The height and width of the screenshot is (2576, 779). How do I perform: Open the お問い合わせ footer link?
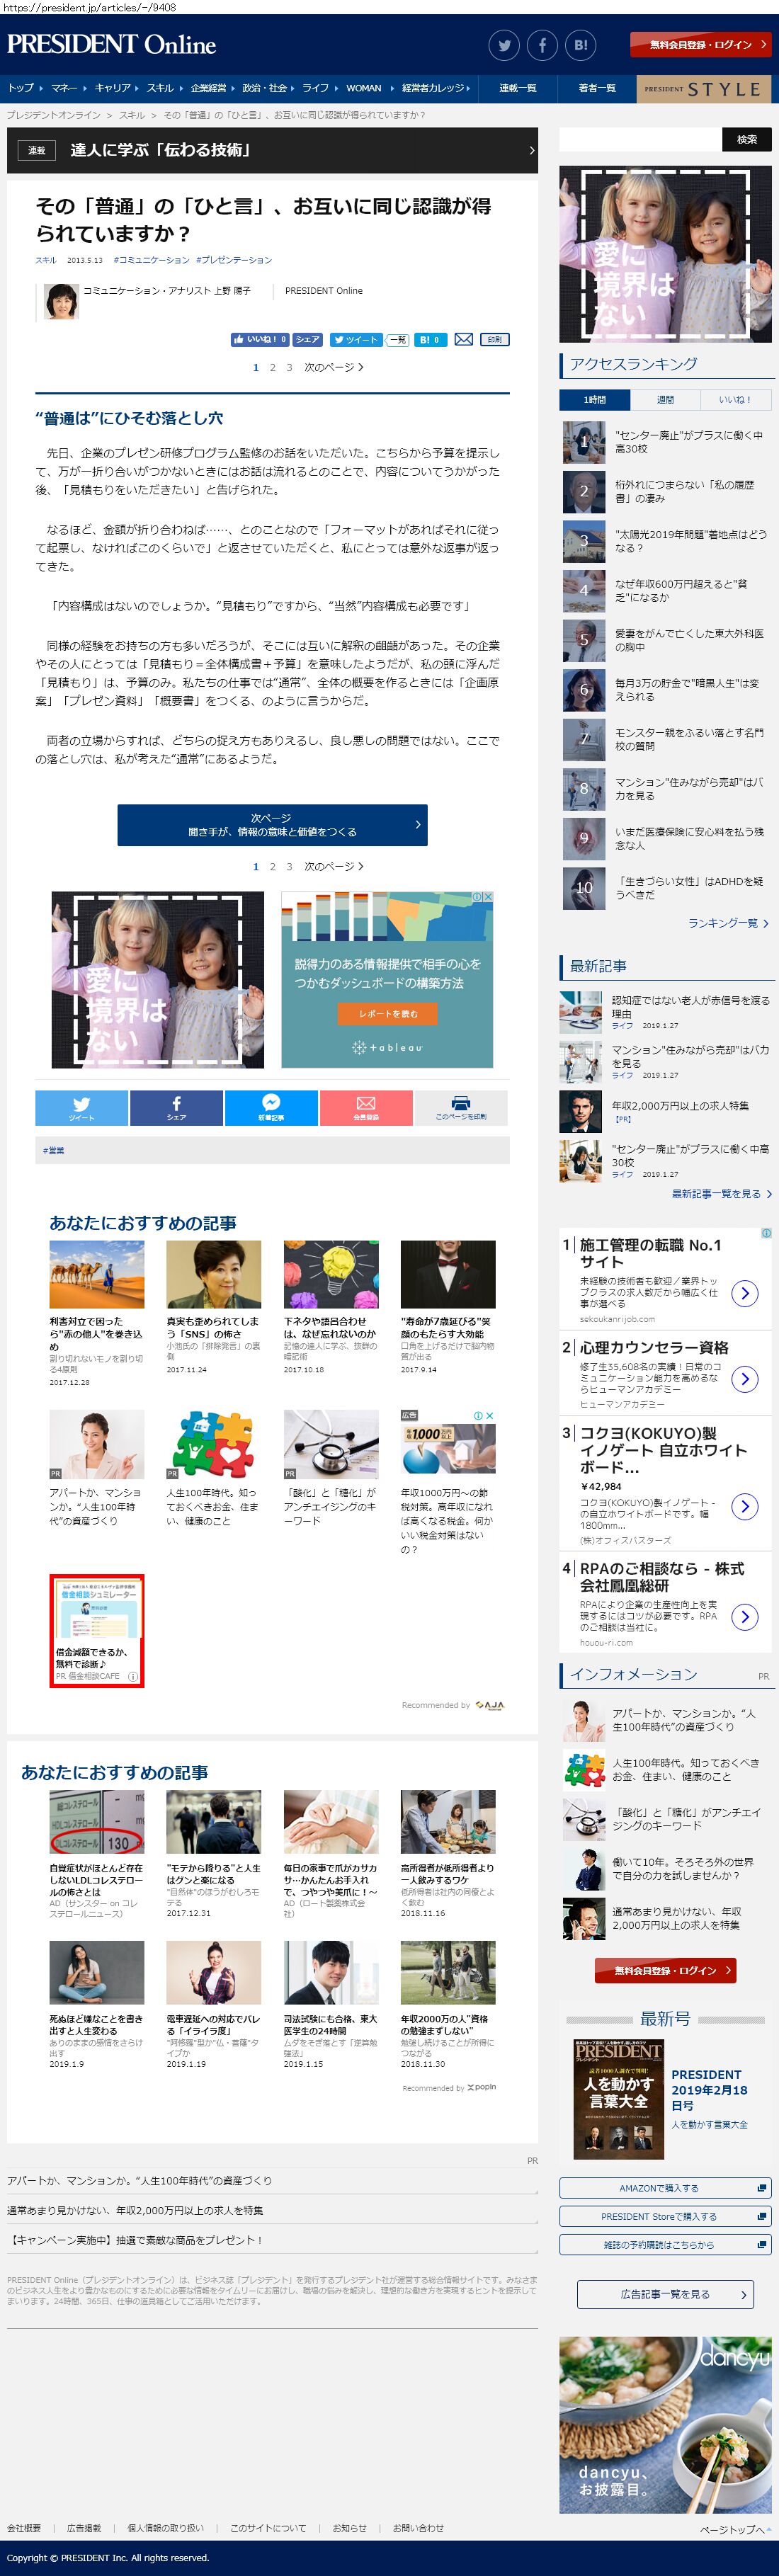click(418, 2528)
